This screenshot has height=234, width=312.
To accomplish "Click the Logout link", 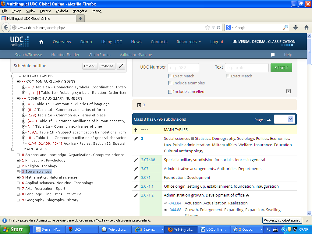I will pyautogui.click(x=217, y=42).
